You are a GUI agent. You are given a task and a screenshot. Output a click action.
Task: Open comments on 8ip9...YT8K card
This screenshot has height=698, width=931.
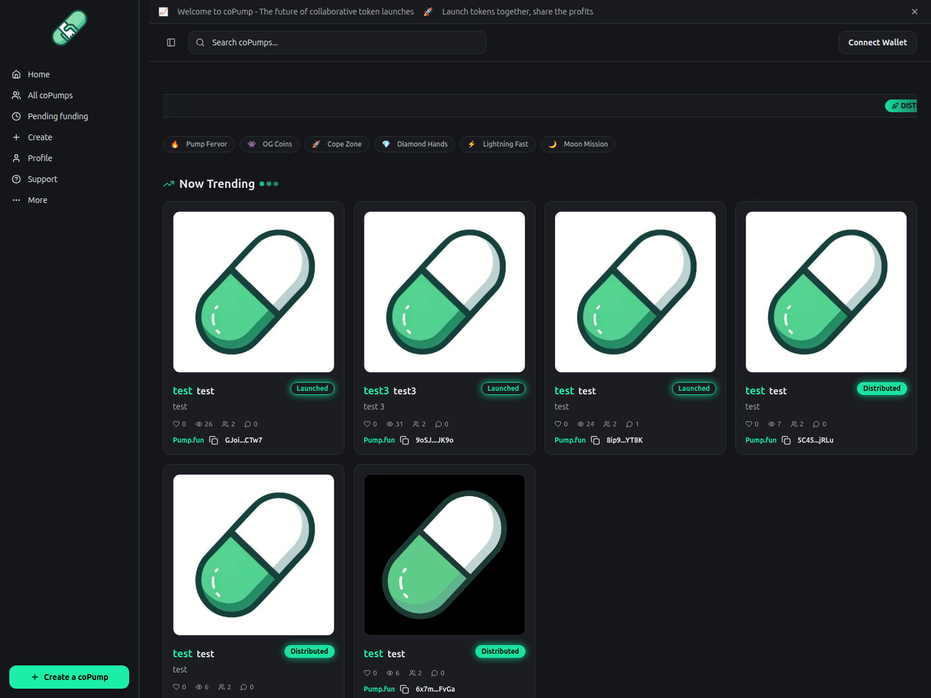pyautogui.click(x=630, y=424)
